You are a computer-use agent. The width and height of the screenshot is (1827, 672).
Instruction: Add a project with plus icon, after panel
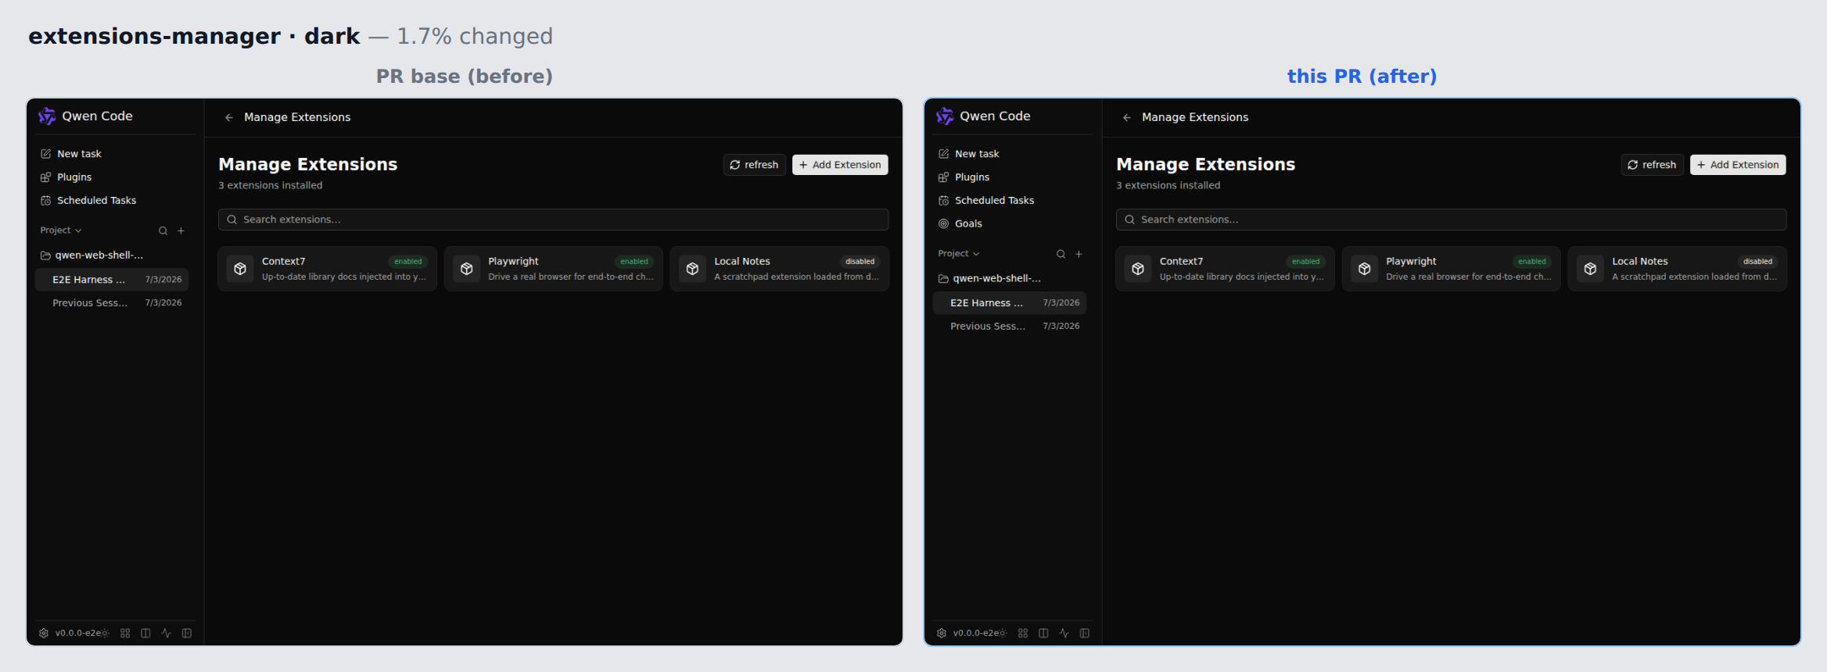(x=1079, y=254)
